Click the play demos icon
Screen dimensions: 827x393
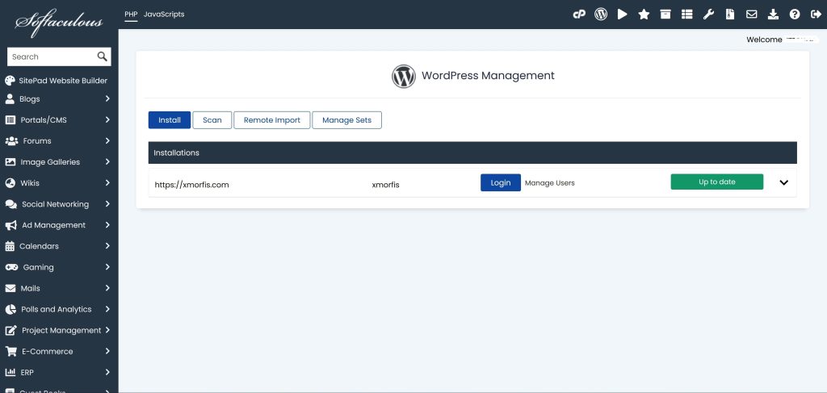[x=623, y=15]
